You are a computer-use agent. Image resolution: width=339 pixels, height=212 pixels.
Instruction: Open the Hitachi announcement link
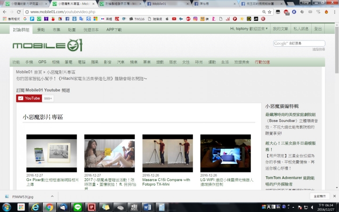pyautogui.click(x=81, y=79)
